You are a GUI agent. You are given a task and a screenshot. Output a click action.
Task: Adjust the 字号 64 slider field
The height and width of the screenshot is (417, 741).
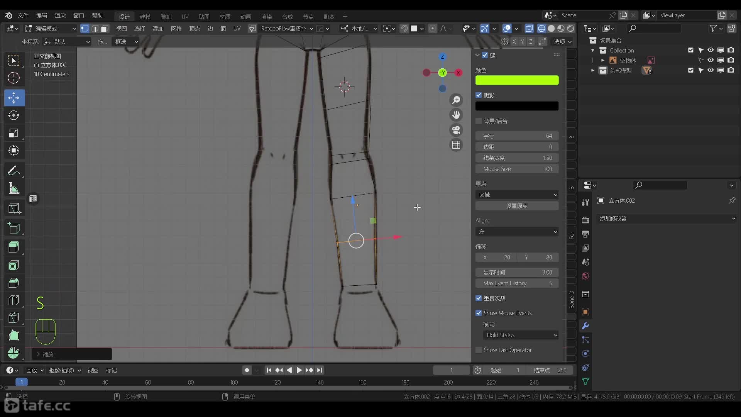coord(517,136)
